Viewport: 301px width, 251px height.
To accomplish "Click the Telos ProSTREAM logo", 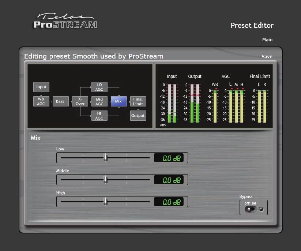I will (x=65, y=21).
